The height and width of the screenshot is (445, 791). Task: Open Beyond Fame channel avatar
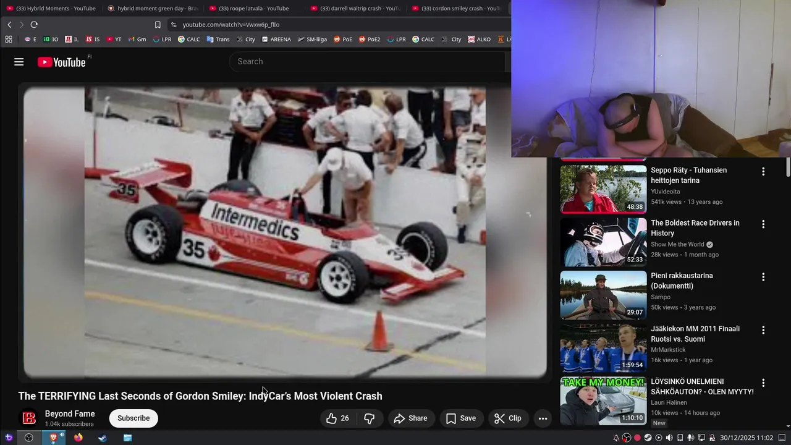(29, 418)
